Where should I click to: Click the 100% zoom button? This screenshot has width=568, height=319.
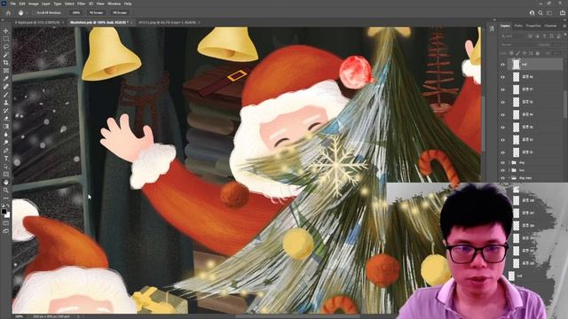coord(75,12)
